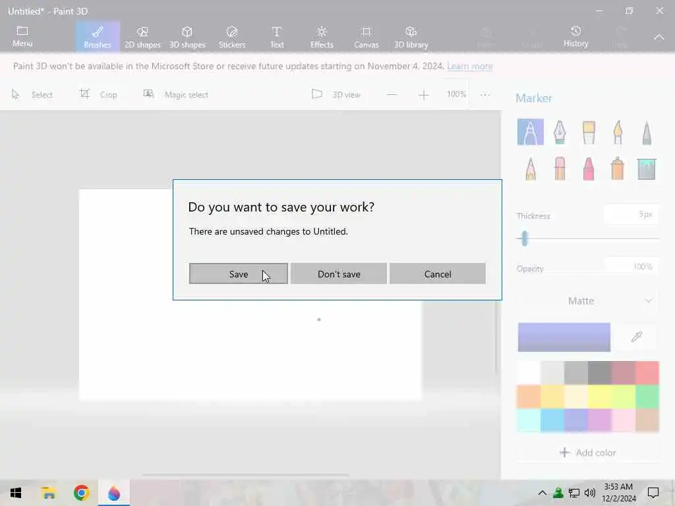675x506 pixels.
Task: Zoom in with the plus icon
Action: click(424, 95)
